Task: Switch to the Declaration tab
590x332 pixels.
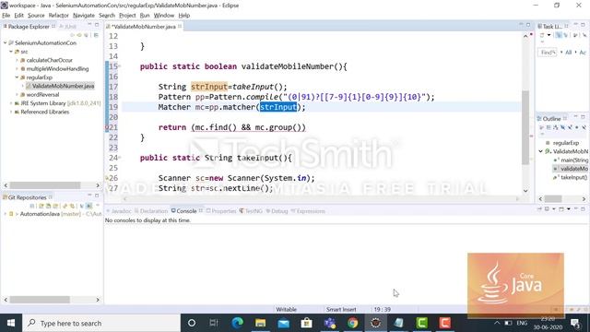Action: tap(151, 211)
